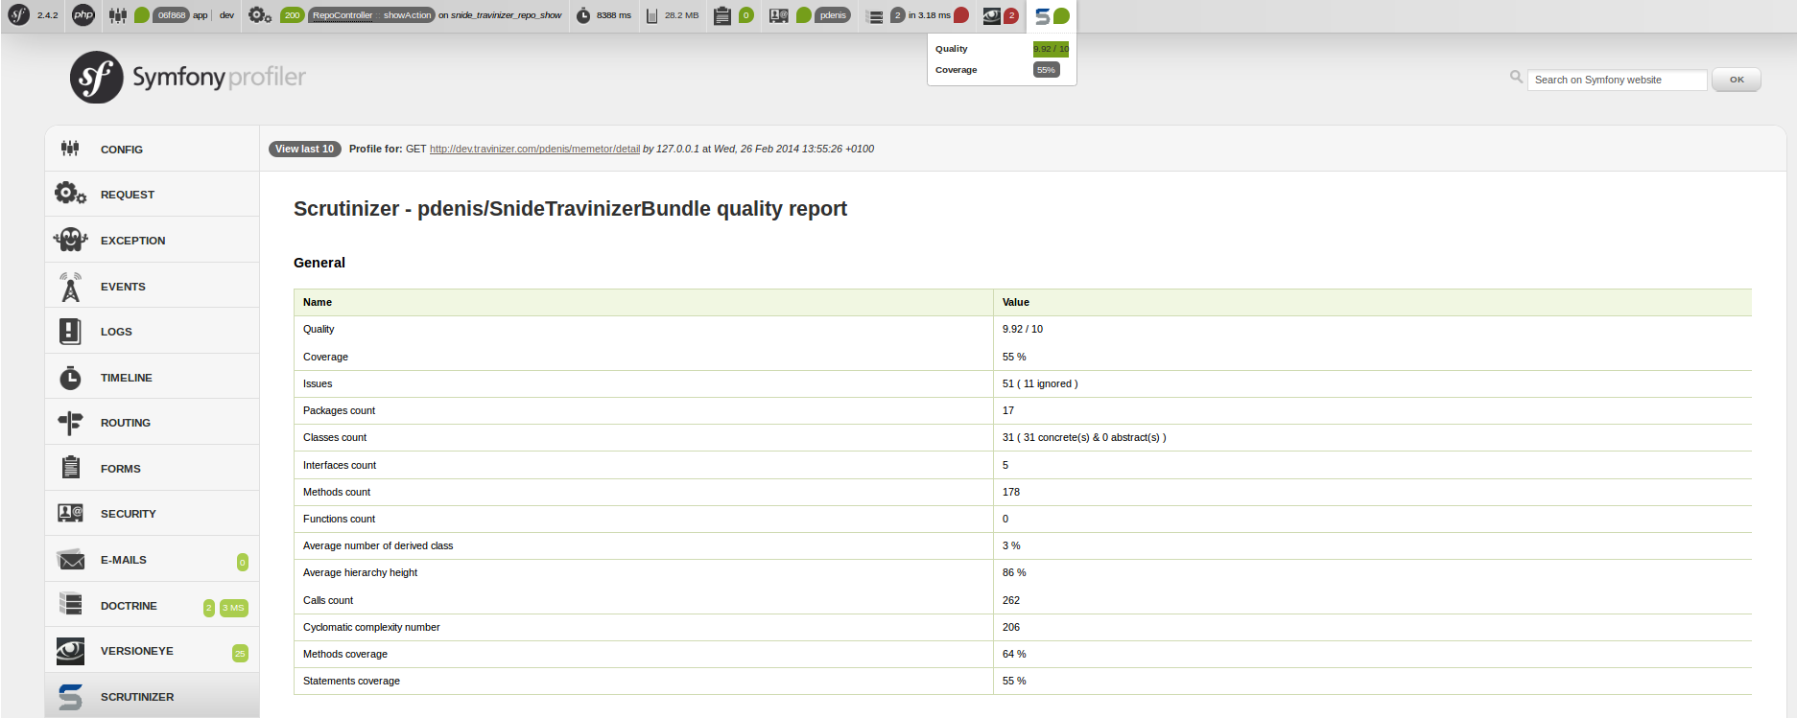This screenshot has height=718, width=1797.
Task: Open the Security label in sidebar
Action: tap(129, 514)
